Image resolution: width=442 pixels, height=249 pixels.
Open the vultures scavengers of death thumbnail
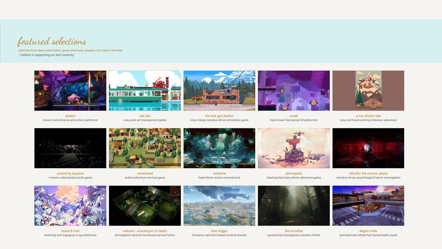click(x=145, y=206)
